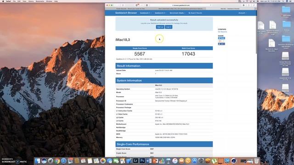The height and width of the screenshot is (165, 294).
Task: Click Sign up button
Action: point(160,27)
